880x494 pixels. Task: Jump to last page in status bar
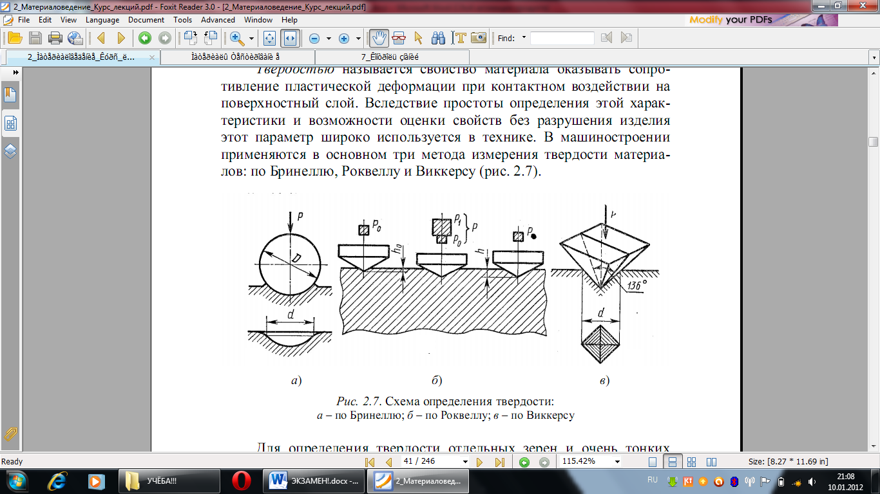coord(499,462)
